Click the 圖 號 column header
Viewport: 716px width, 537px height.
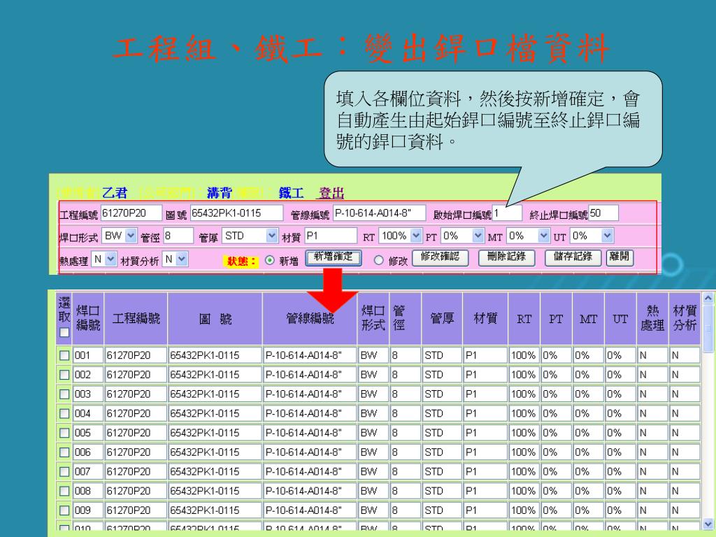[215, 318]
